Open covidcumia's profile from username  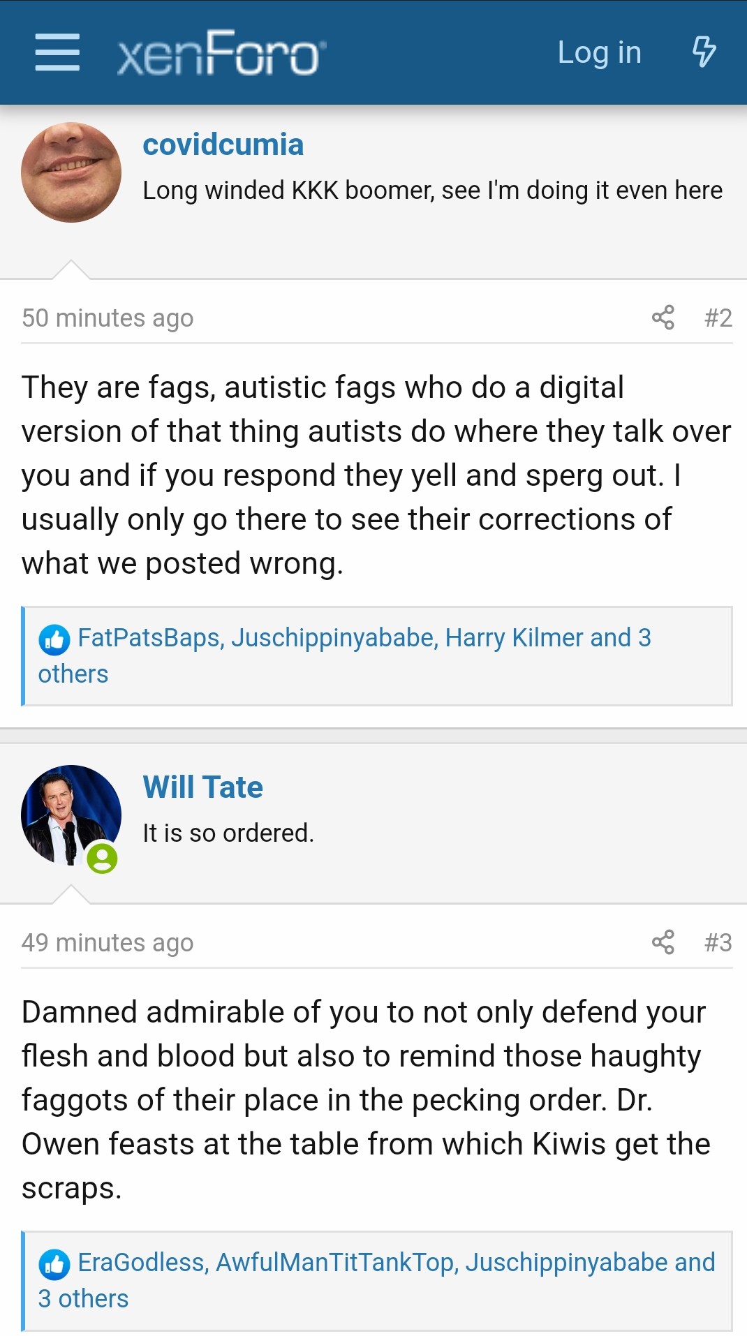coord(223,145)
